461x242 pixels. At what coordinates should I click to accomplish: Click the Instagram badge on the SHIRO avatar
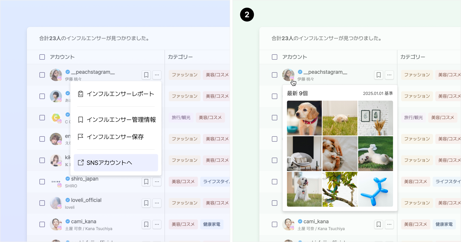59,185
